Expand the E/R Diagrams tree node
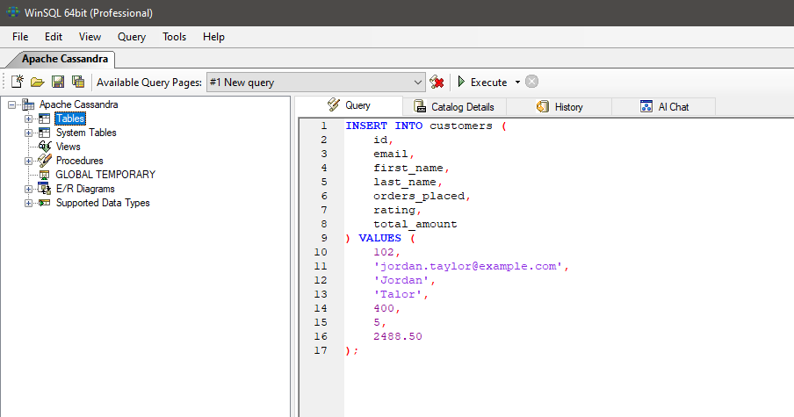 click(x=28, y=190)
